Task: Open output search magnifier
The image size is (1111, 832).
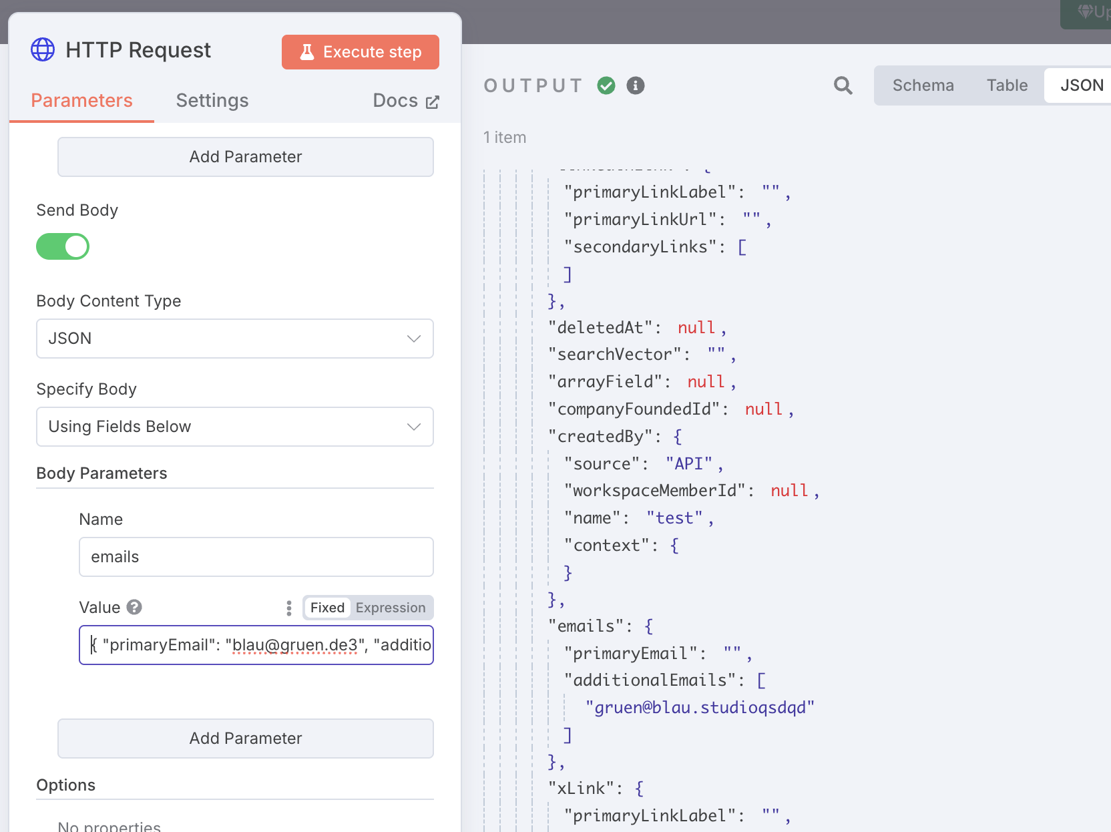Action: [843, 85]
